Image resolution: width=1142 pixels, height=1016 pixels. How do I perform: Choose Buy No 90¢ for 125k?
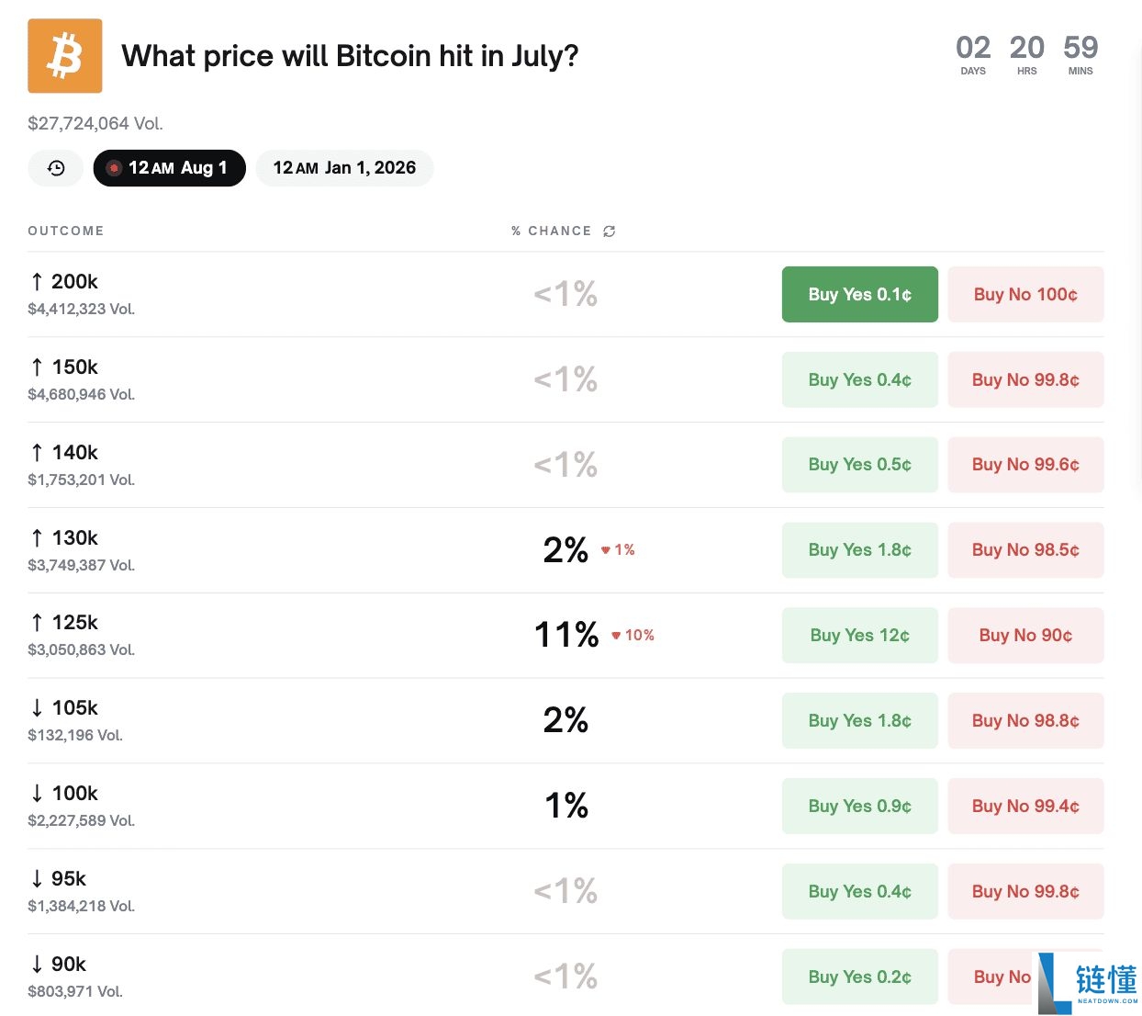pos(1024,636)
